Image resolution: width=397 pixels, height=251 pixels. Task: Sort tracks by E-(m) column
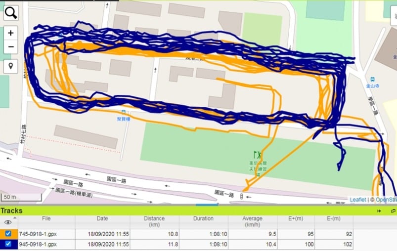click(333, 218)
